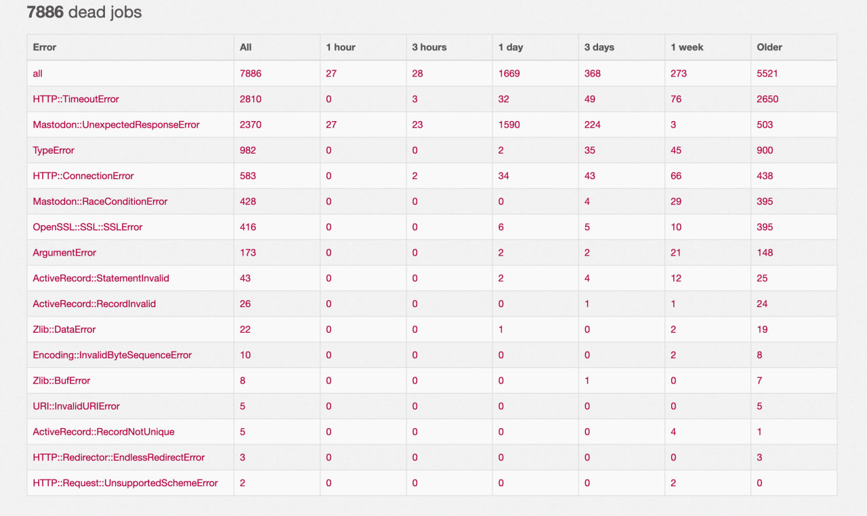
Task: Click the Zlib::BufError link
Action: coord(62,381)
